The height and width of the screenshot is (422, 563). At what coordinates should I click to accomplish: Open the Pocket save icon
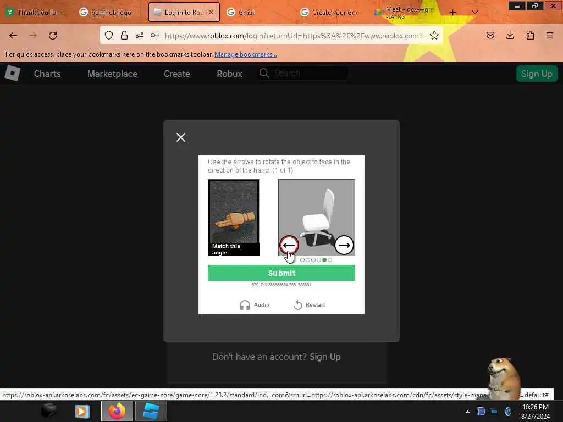click(x=490, y=35)
